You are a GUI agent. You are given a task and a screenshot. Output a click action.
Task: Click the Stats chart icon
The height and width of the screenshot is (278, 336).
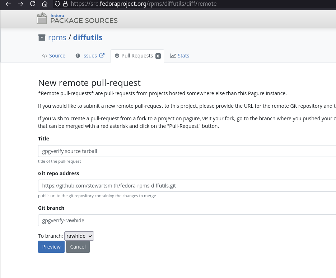point(173,56)
